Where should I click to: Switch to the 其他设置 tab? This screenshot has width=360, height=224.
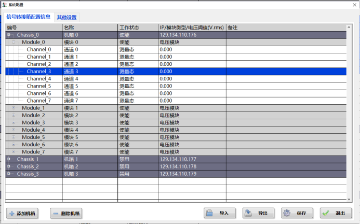[66, 17]
